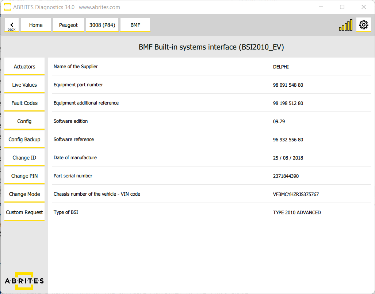Choose Change PIN option

pos(24,176)
